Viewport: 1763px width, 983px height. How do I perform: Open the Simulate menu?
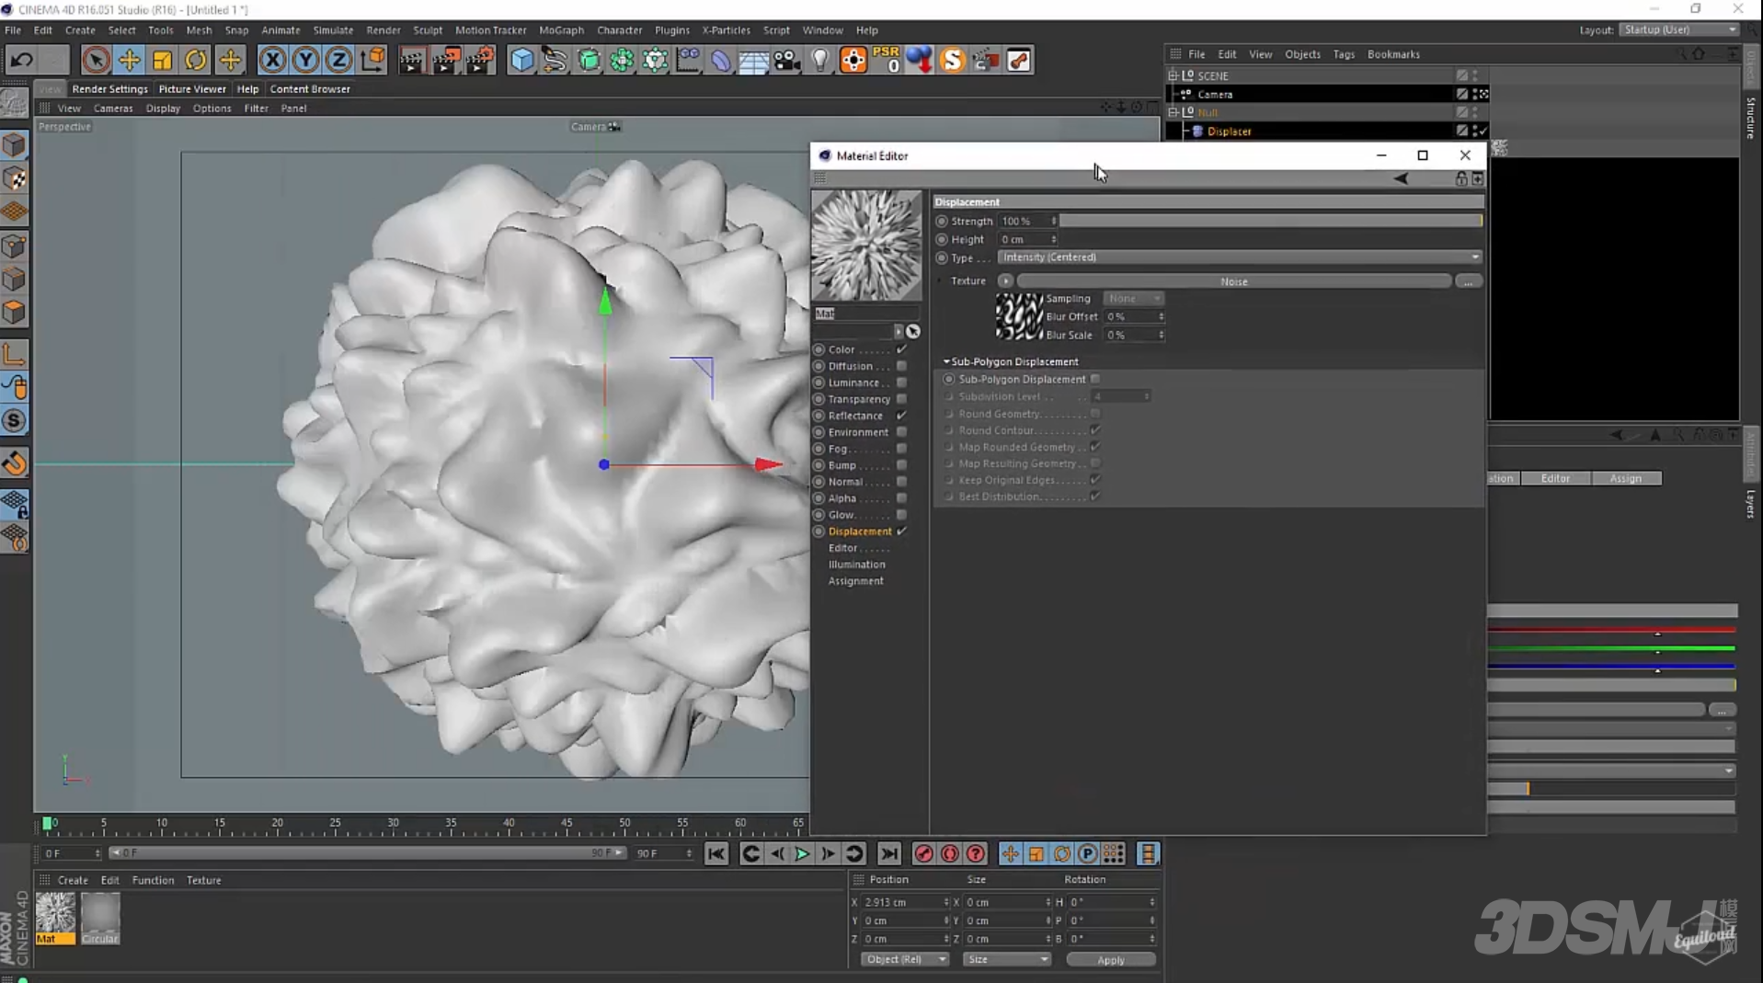(333, 30)
